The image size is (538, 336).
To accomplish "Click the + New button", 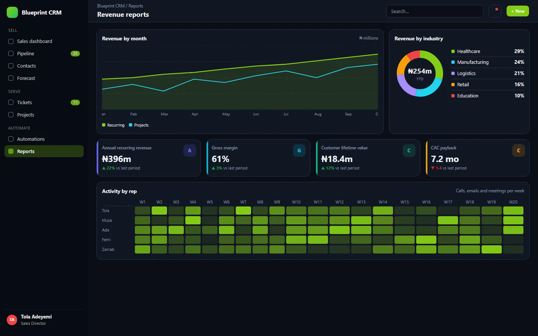I will 518,11.
